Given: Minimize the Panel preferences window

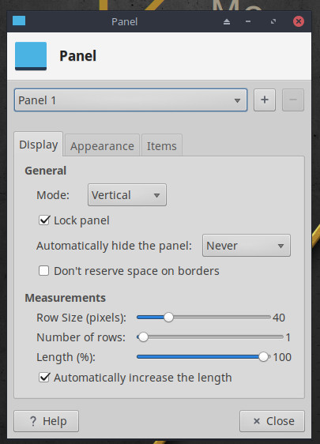Looking at the screenshot, I should click(248, 21).
